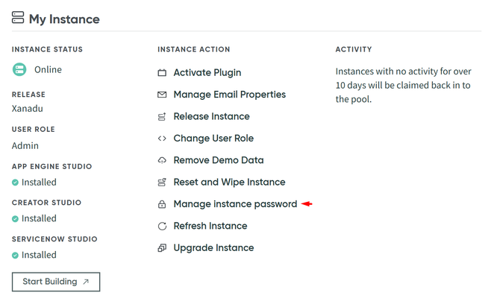Click the green Online status icon
This screenshot has height=298, width=494.
19,69
